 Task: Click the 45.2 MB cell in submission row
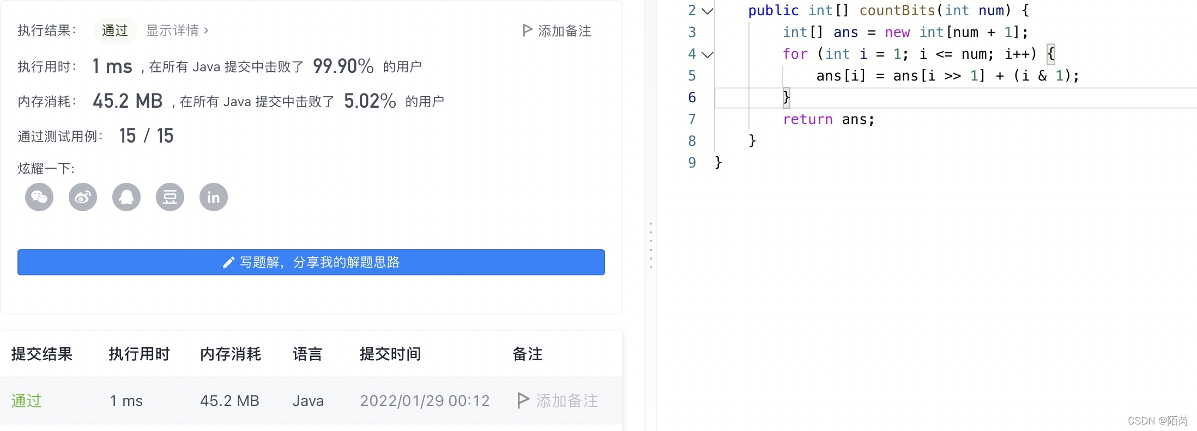(229, 401)
